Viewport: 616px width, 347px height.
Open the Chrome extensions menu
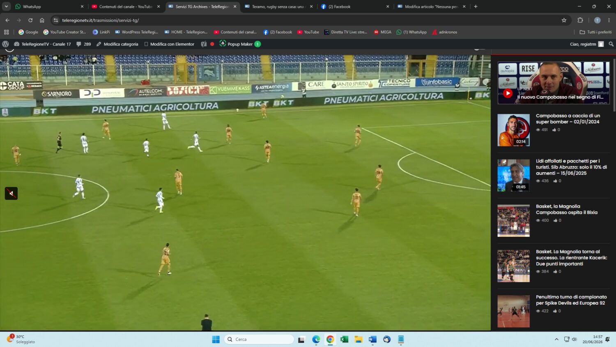click(x=580, y=20)
